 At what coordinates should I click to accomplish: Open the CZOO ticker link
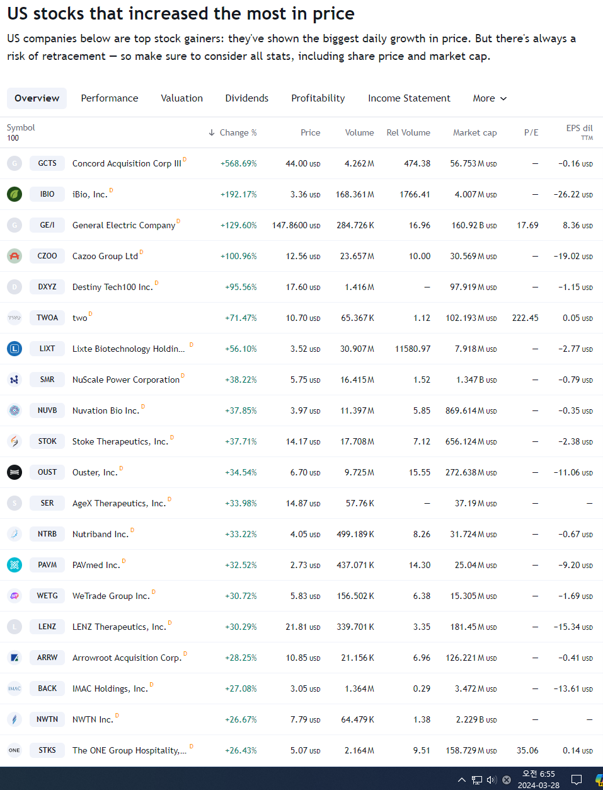[47, 256]
